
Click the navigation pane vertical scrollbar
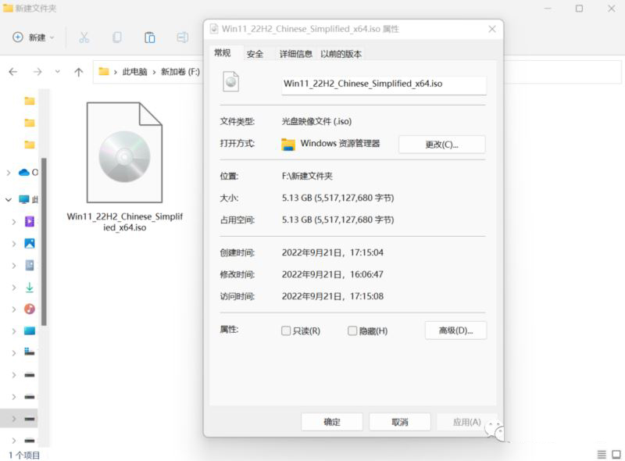pyautogui.click(x=44, y=241)
